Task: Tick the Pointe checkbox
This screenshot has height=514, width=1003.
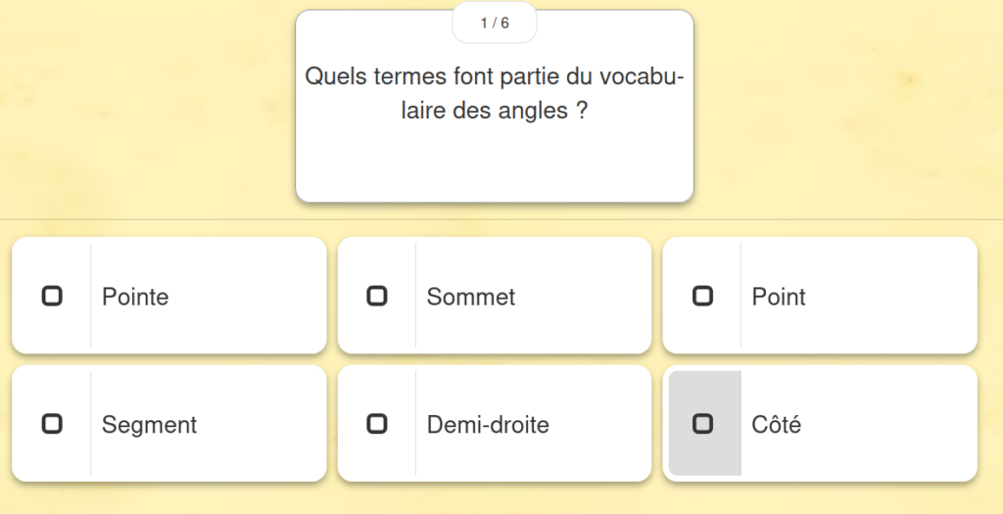Action: [52, 296]
